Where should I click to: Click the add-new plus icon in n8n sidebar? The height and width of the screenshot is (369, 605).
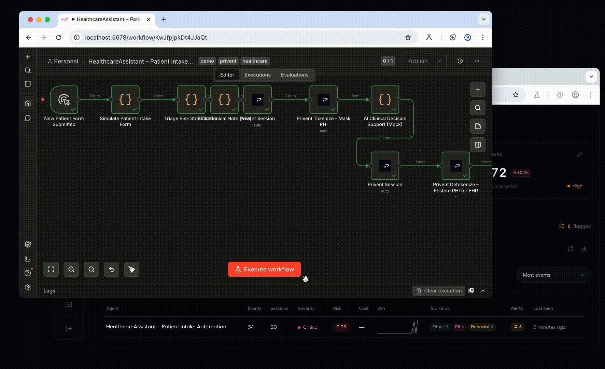tap(28, 57)
